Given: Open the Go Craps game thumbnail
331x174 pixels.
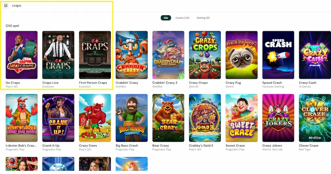Looking at the screenshot, I should [22, 55].
